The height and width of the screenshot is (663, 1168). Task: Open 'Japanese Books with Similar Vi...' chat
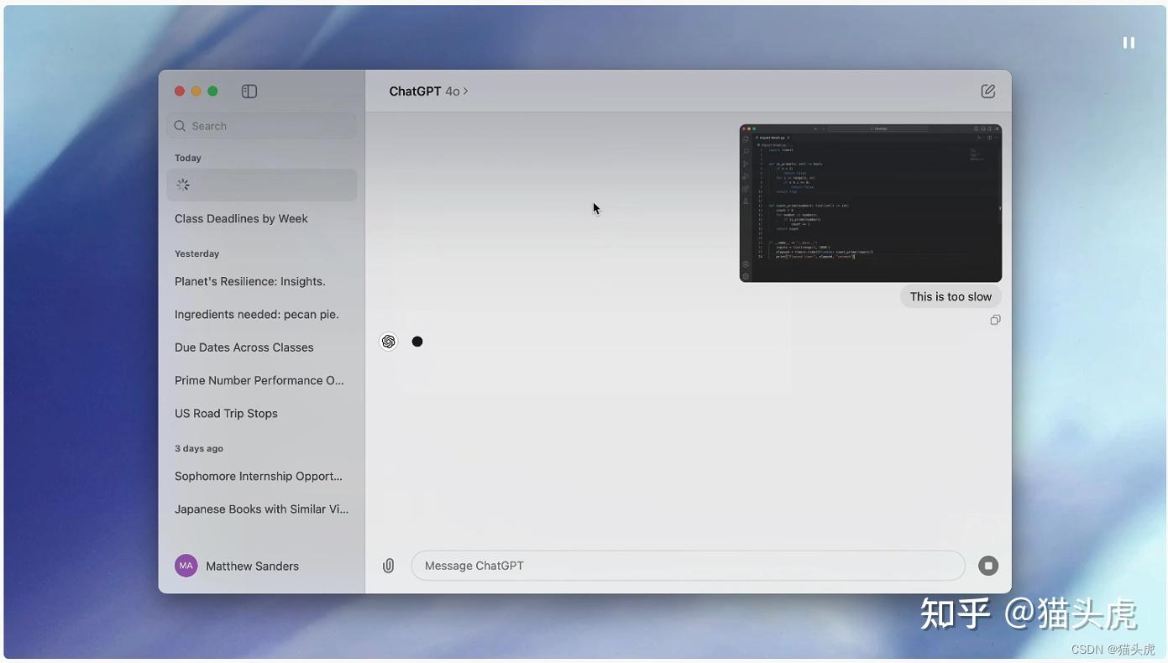click(x=262, y=509)
